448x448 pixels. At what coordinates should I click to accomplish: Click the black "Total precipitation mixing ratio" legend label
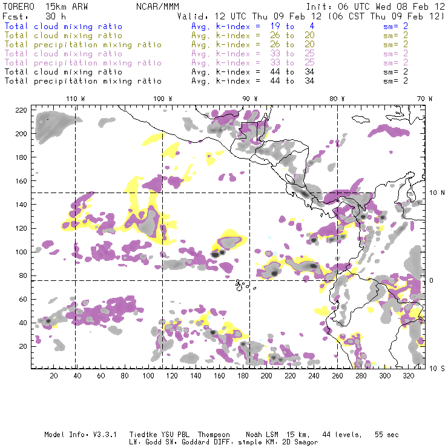click(x=83, y=81)
